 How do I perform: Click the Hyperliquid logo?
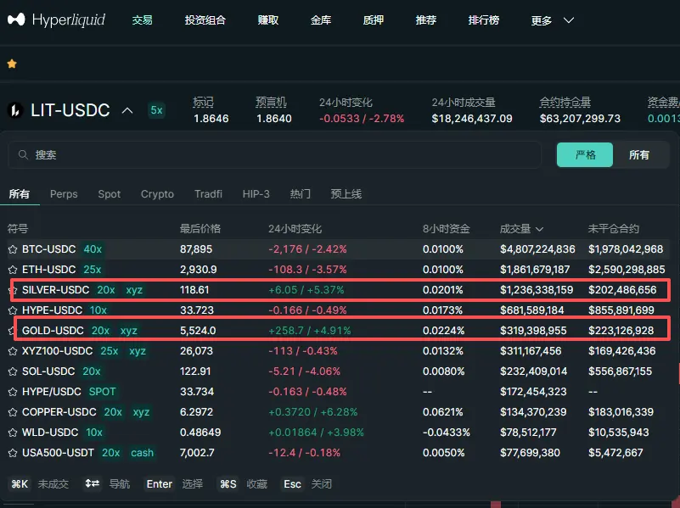56,20
